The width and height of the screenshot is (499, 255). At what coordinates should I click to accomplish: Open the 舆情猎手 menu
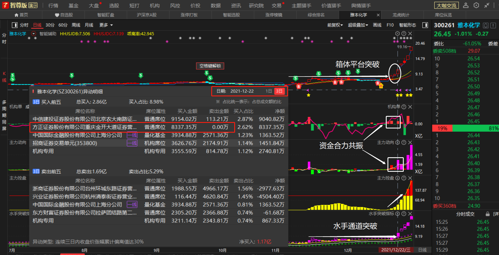(x=361, y=6)
